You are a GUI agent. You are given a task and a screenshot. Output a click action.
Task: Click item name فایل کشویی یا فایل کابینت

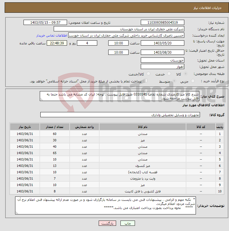tap(143, 191)
